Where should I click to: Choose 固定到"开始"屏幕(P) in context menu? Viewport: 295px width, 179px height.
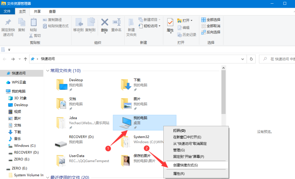point(196,156)
